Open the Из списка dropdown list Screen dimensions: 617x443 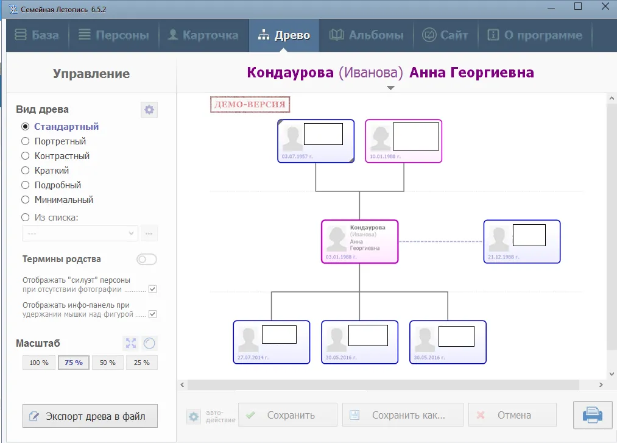click(x=80, y=233)
